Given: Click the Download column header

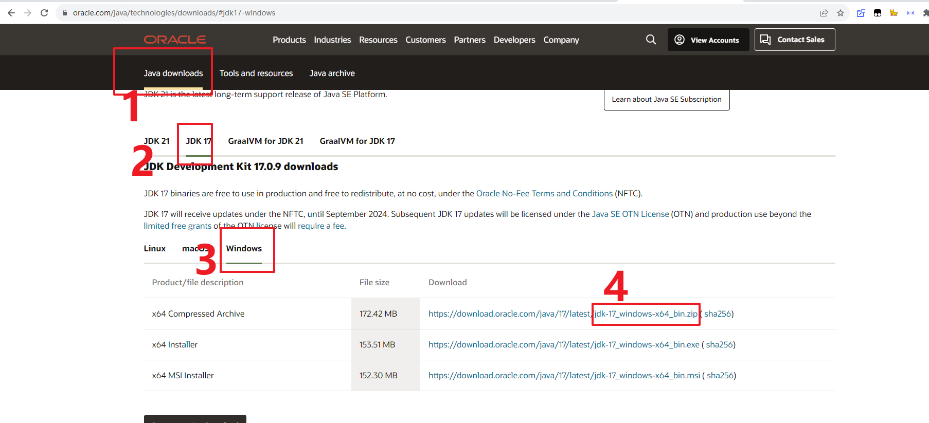Looking at the screenshot, I should point(448,282).
